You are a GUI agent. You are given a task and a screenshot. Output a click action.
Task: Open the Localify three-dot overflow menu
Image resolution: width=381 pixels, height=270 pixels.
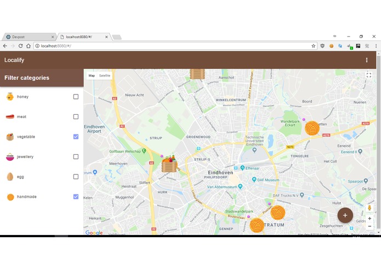pyautogui.click(x=366, y=60)
